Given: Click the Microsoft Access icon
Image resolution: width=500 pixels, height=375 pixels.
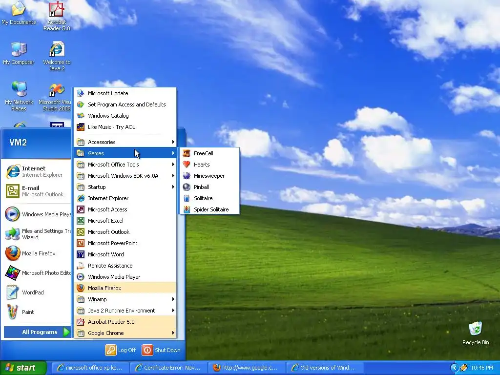Looking at the screenshot, I should (x=81, y=209).
